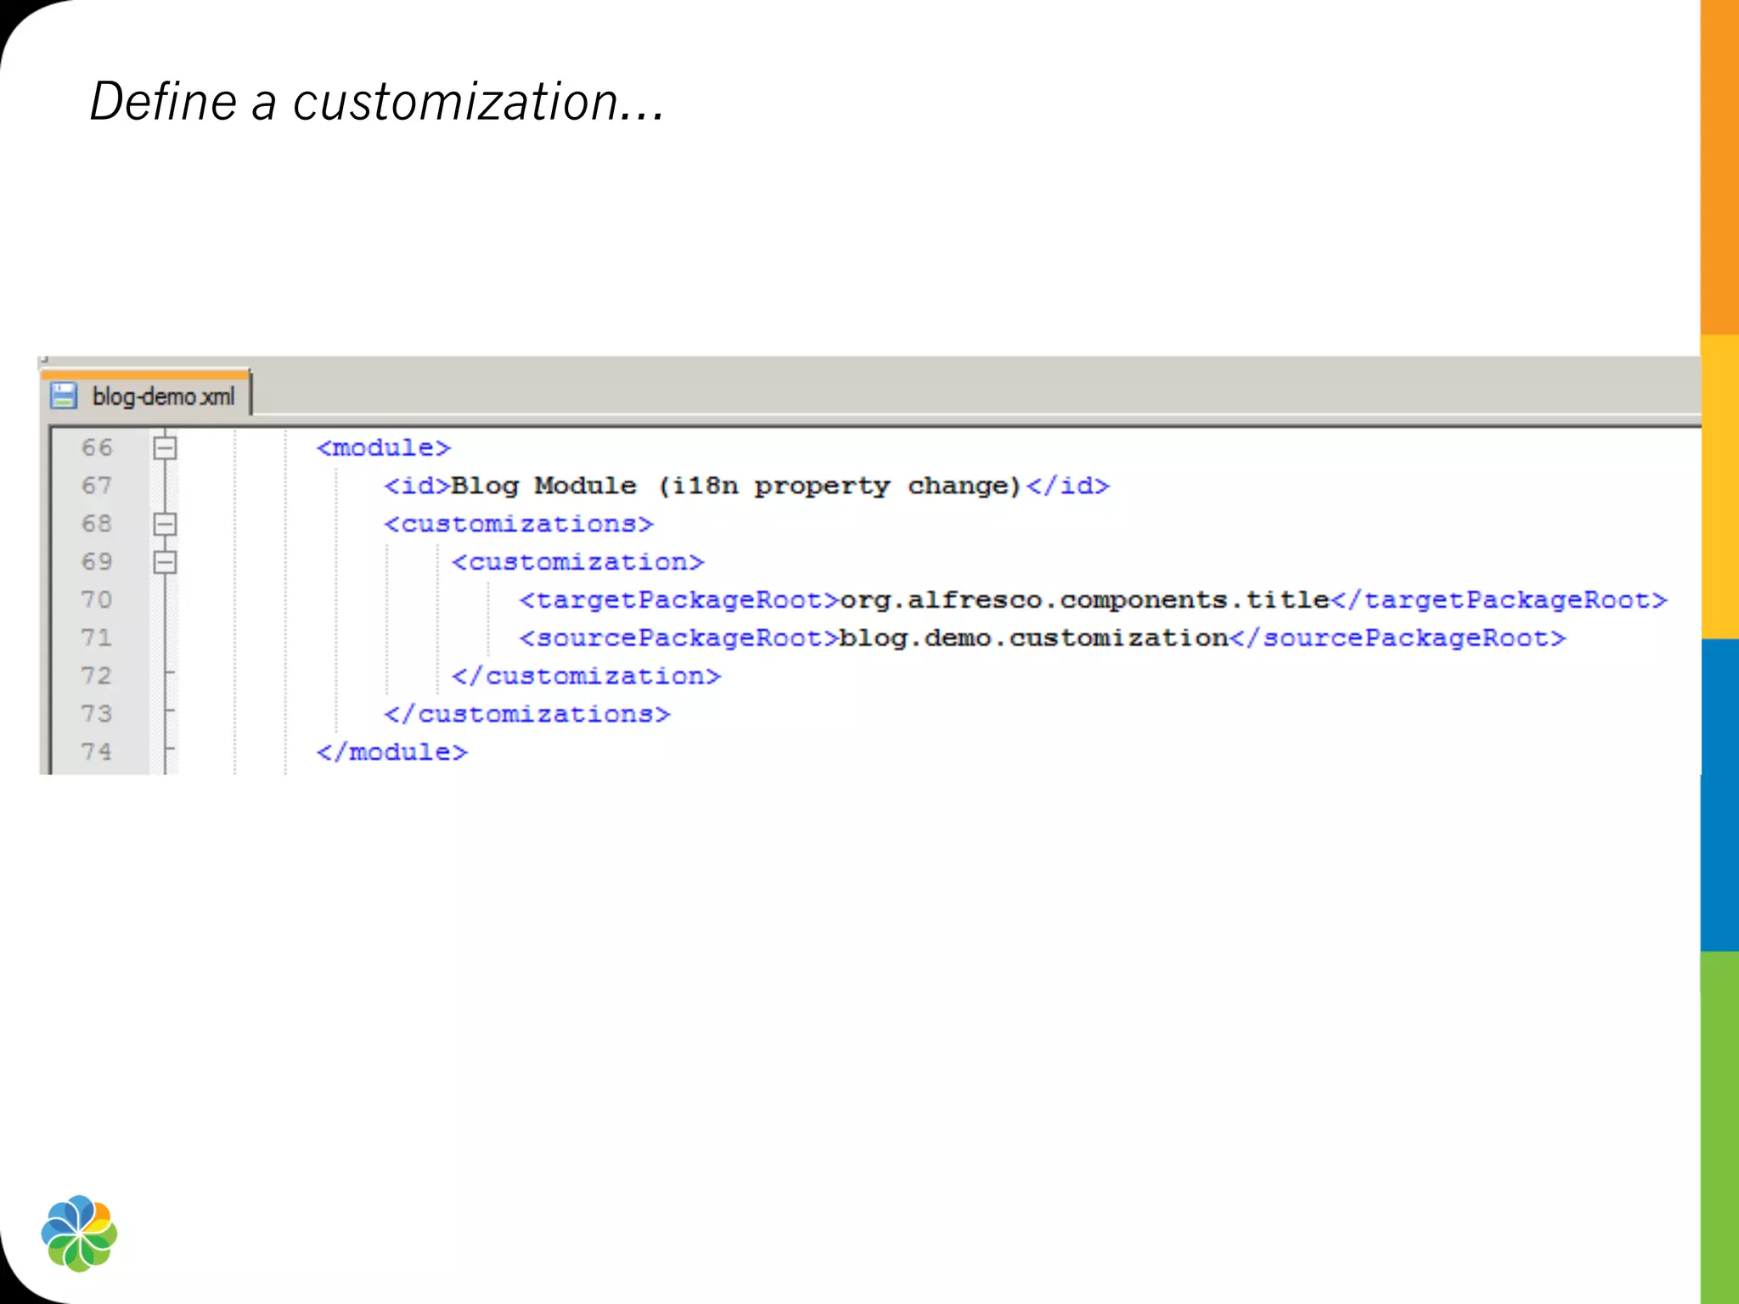Click the closing </customizations> tag
Image resolution: width=1739 pixels, height=1304 pixels.
tap(527, 714)
